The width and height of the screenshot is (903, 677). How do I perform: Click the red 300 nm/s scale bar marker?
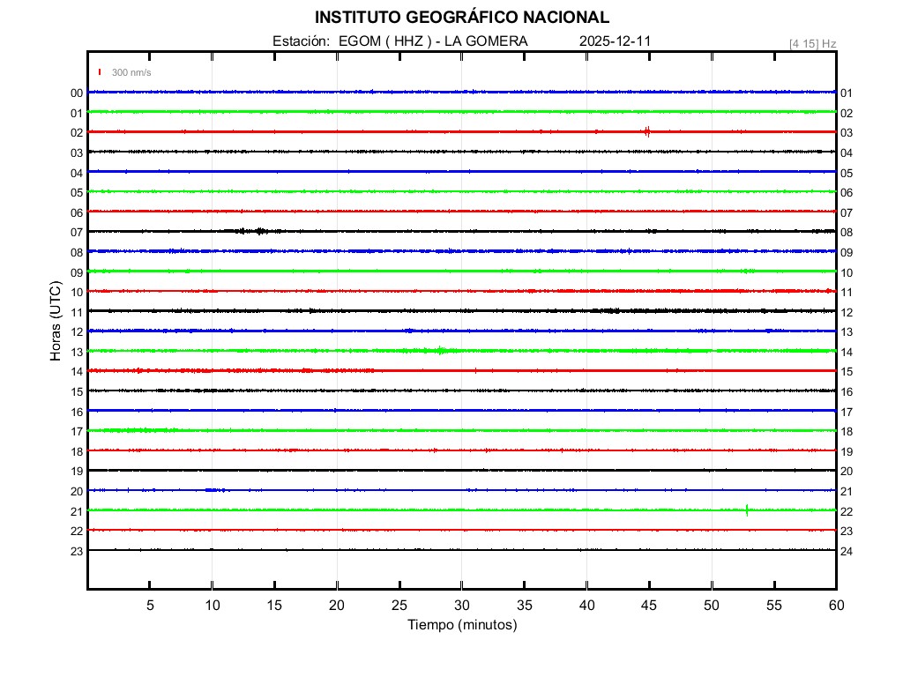click(x=100, y=72)
